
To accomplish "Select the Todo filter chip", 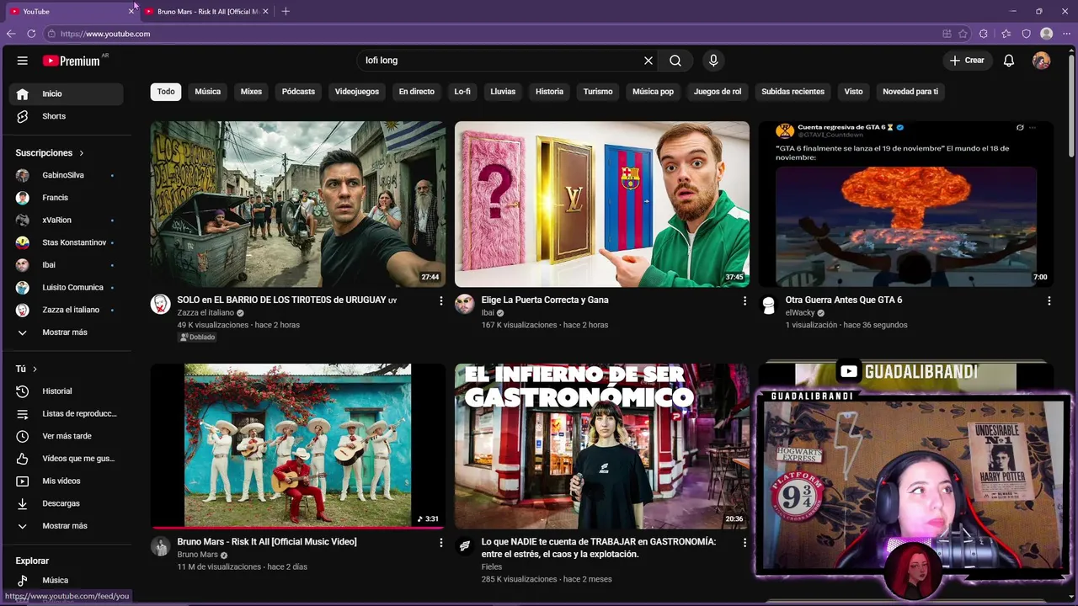I will 166,92.
